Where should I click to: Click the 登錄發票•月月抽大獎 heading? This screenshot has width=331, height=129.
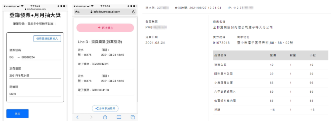click(35, 16)
